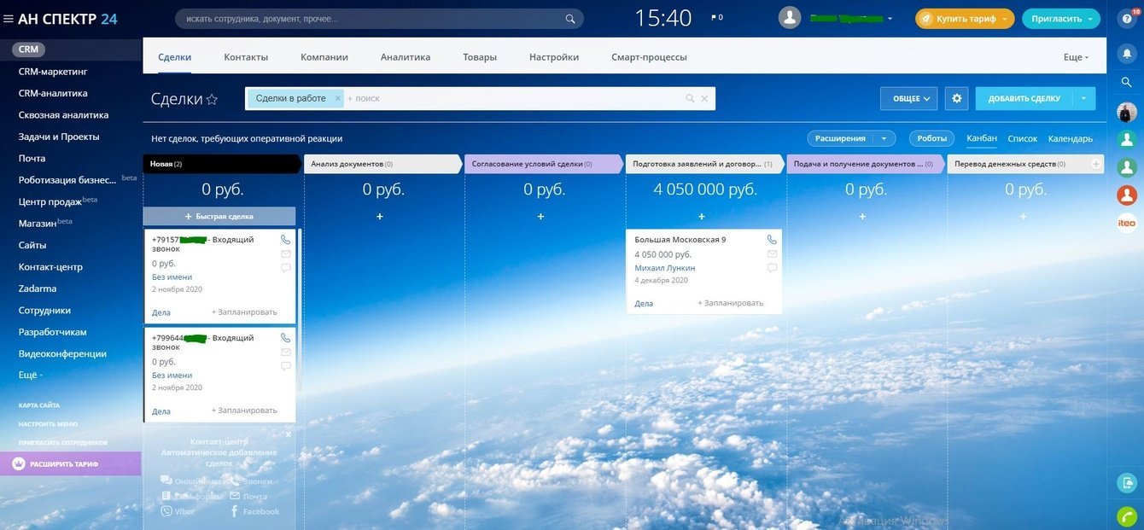The height and width of the screenshot is (530, 1144).
Task: Expand Пригласить dropdown arrow
Action: 1090,18
